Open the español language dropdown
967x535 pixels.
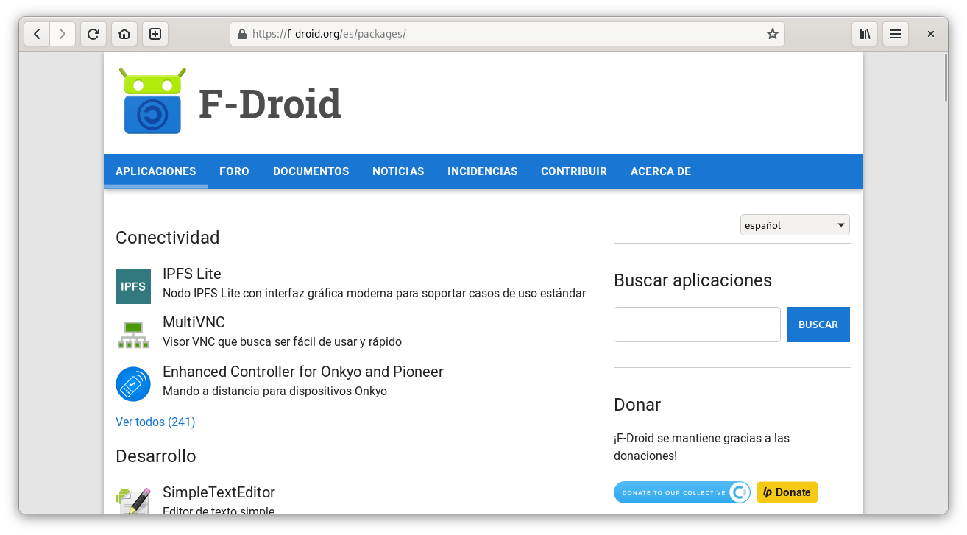pos(795,225)
